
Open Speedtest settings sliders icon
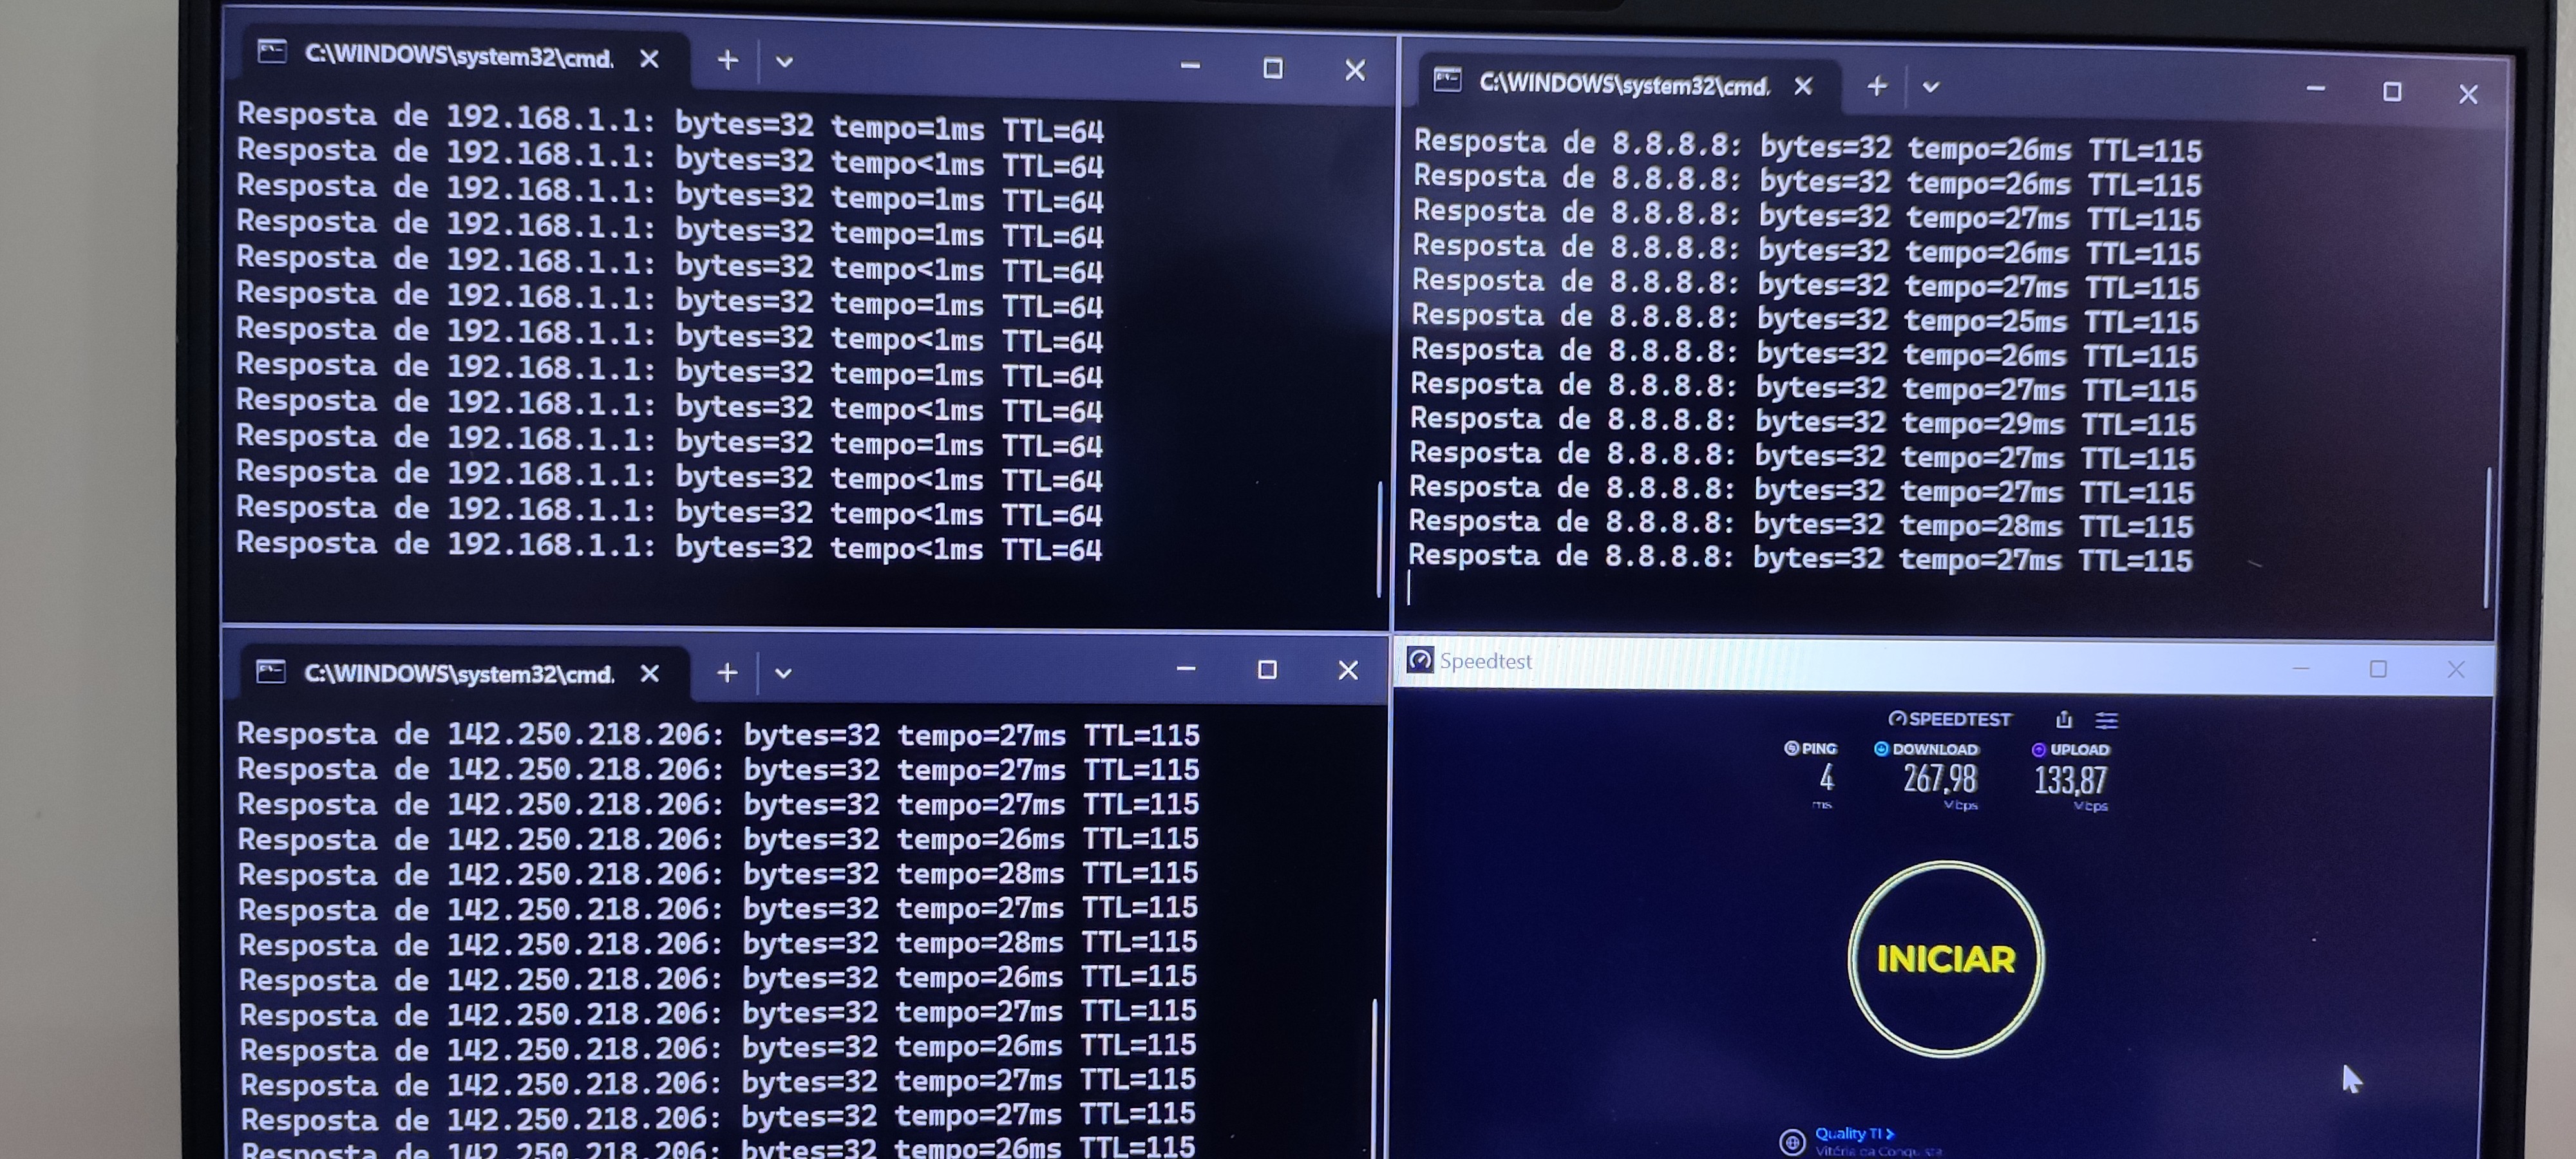(2106, 720)
